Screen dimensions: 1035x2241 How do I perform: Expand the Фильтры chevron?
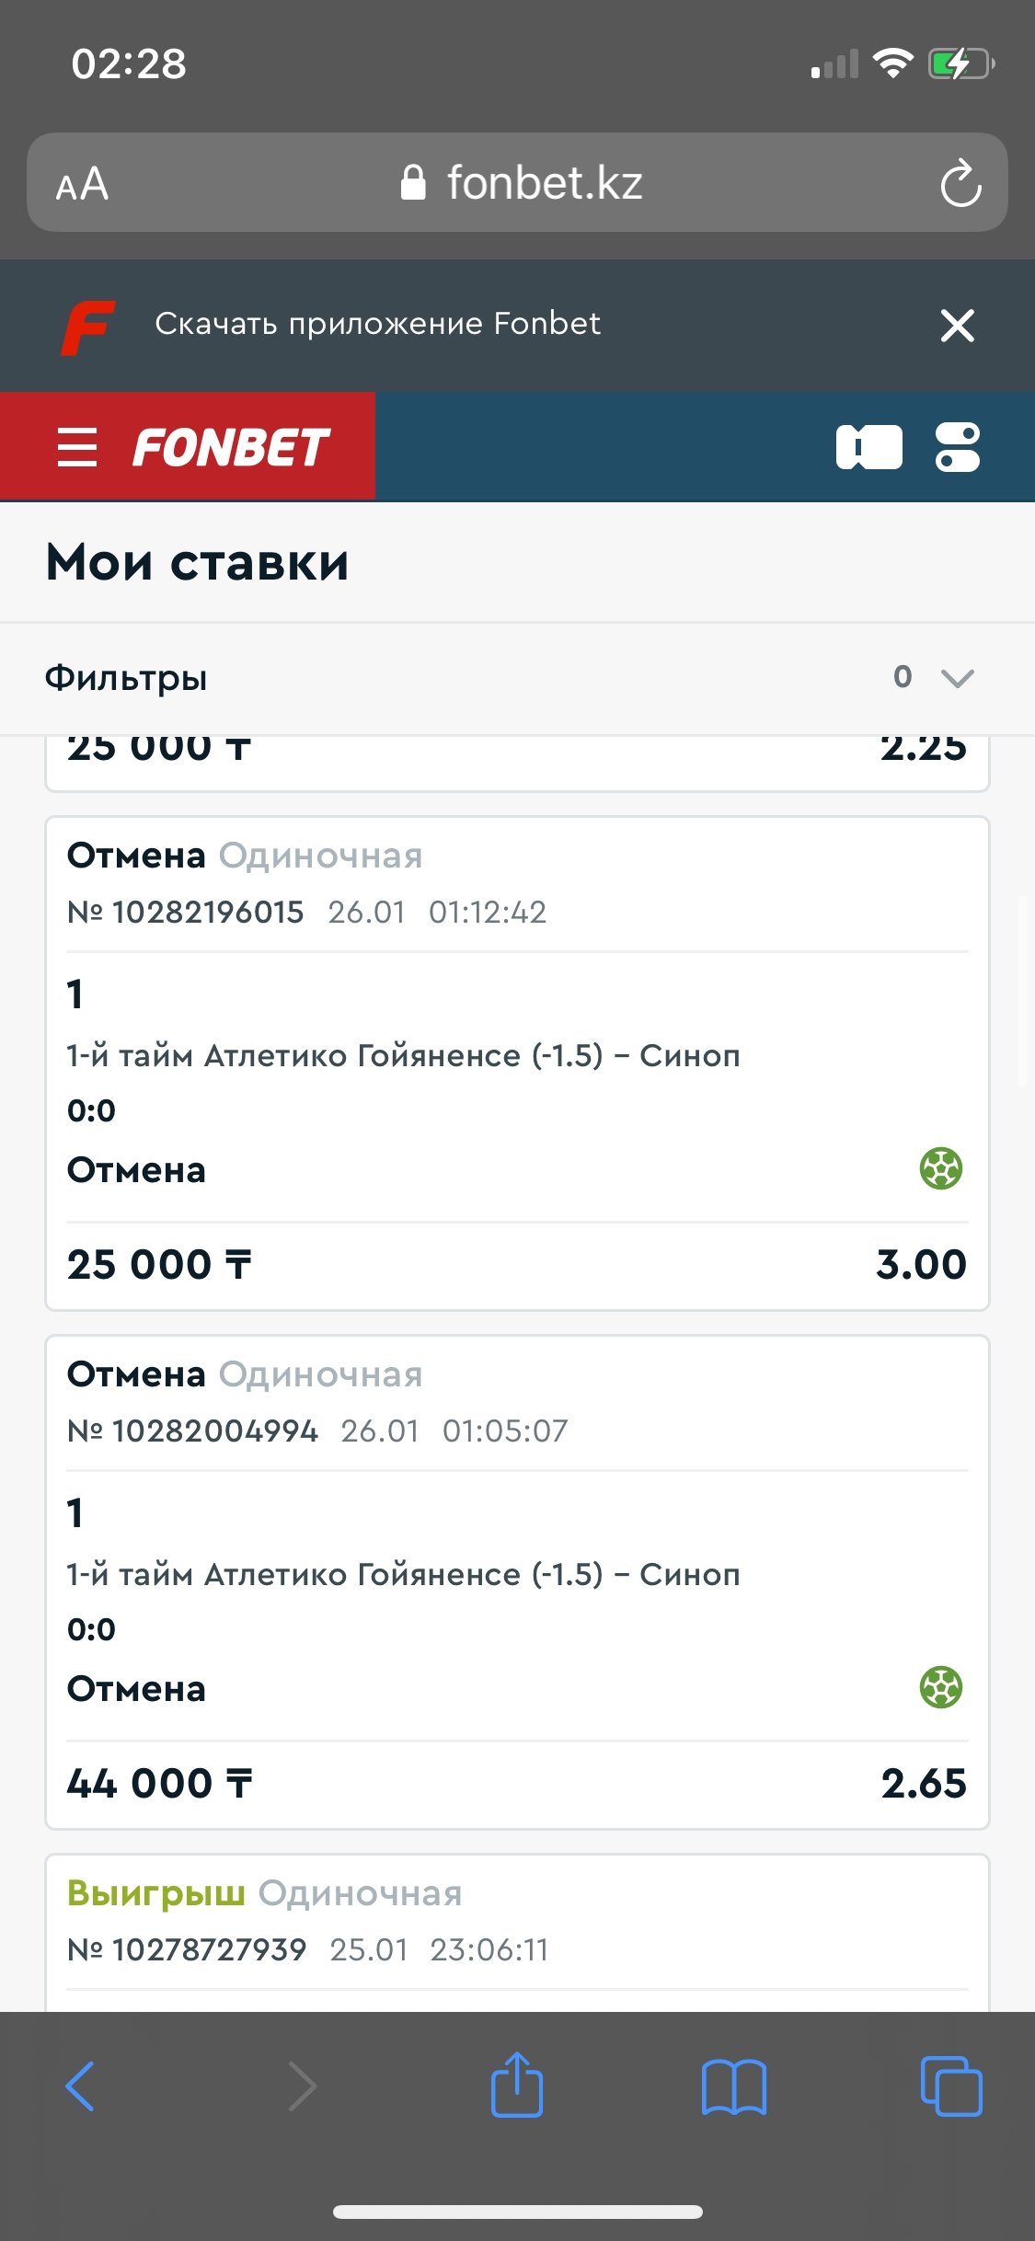click(958, 678)
